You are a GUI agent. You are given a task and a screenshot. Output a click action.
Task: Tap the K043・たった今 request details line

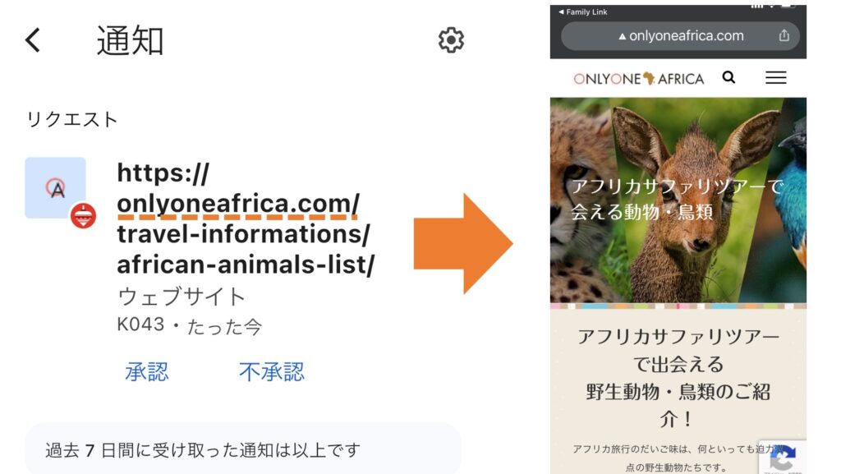[x=189, y=325]
